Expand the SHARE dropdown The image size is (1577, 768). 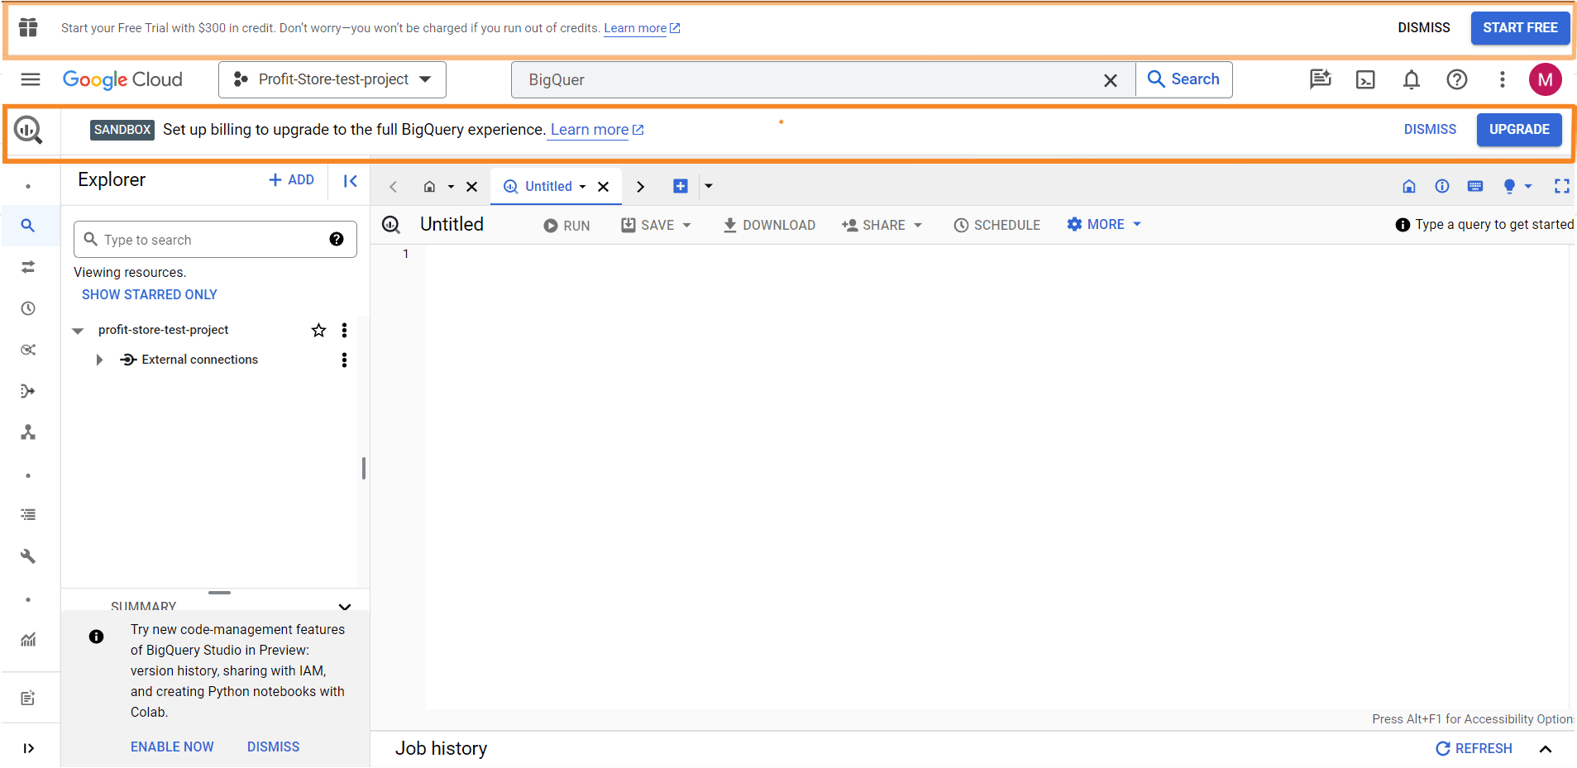click(917, 225)
